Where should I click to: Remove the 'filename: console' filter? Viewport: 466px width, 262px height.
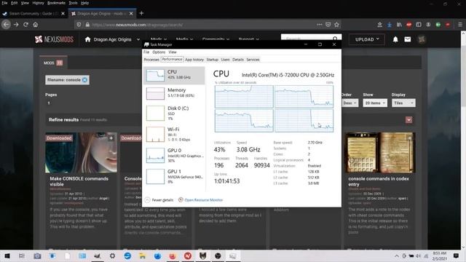coord(84,80)
